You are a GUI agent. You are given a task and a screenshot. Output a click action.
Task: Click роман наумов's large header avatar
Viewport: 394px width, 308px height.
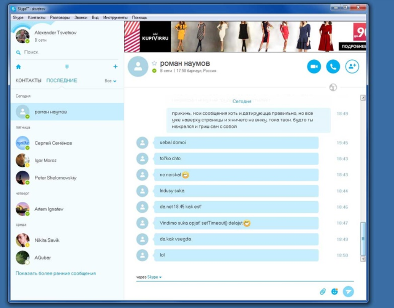pyautogui.click(x=138, y=67)
